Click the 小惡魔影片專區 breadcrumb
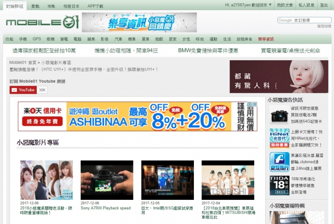 point(56,63)
